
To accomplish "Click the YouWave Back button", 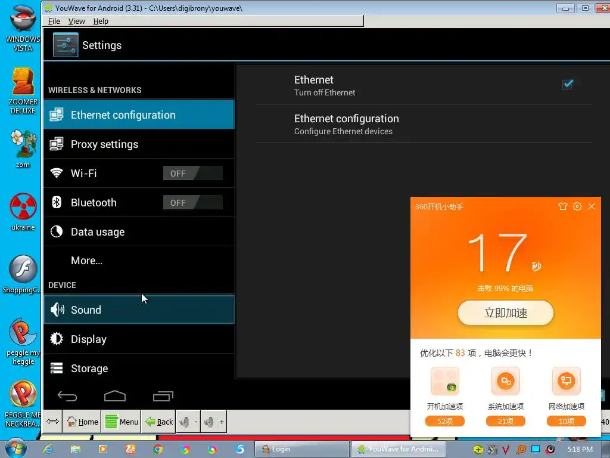I will 158,422.
